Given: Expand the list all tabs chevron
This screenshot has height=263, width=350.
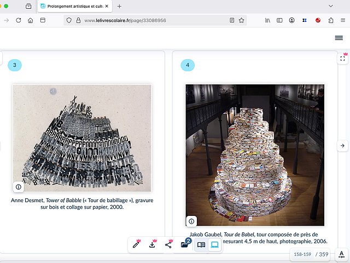Looking at the screenshot, I should (x=331, y=6).
